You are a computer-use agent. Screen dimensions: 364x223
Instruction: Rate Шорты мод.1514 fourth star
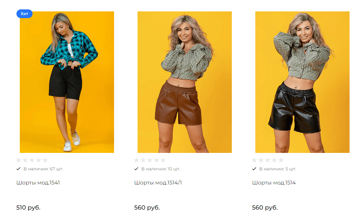pyautogui.click(x=274, y=160)
